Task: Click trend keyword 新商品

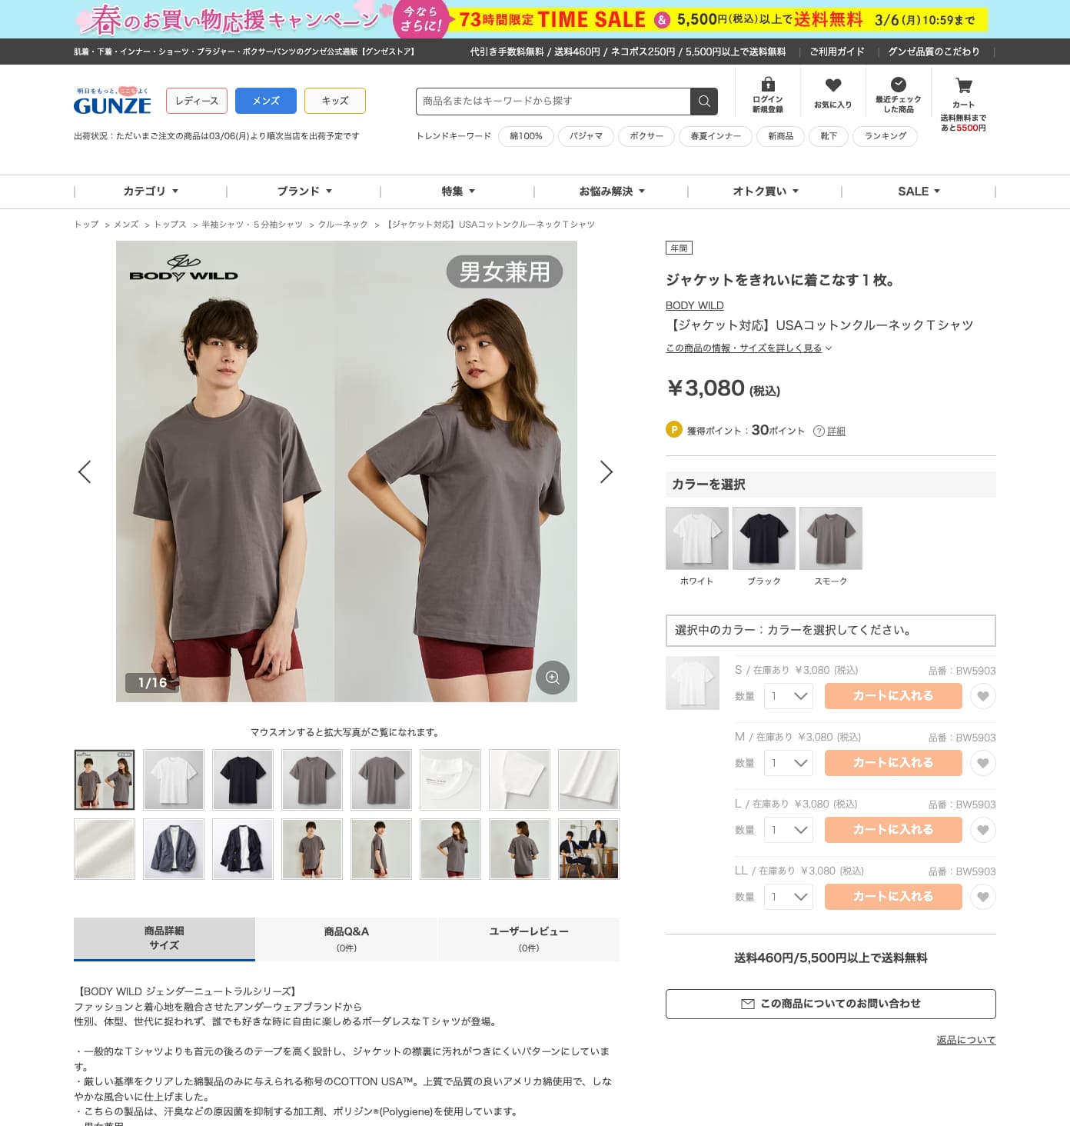Action: [781, 136]
